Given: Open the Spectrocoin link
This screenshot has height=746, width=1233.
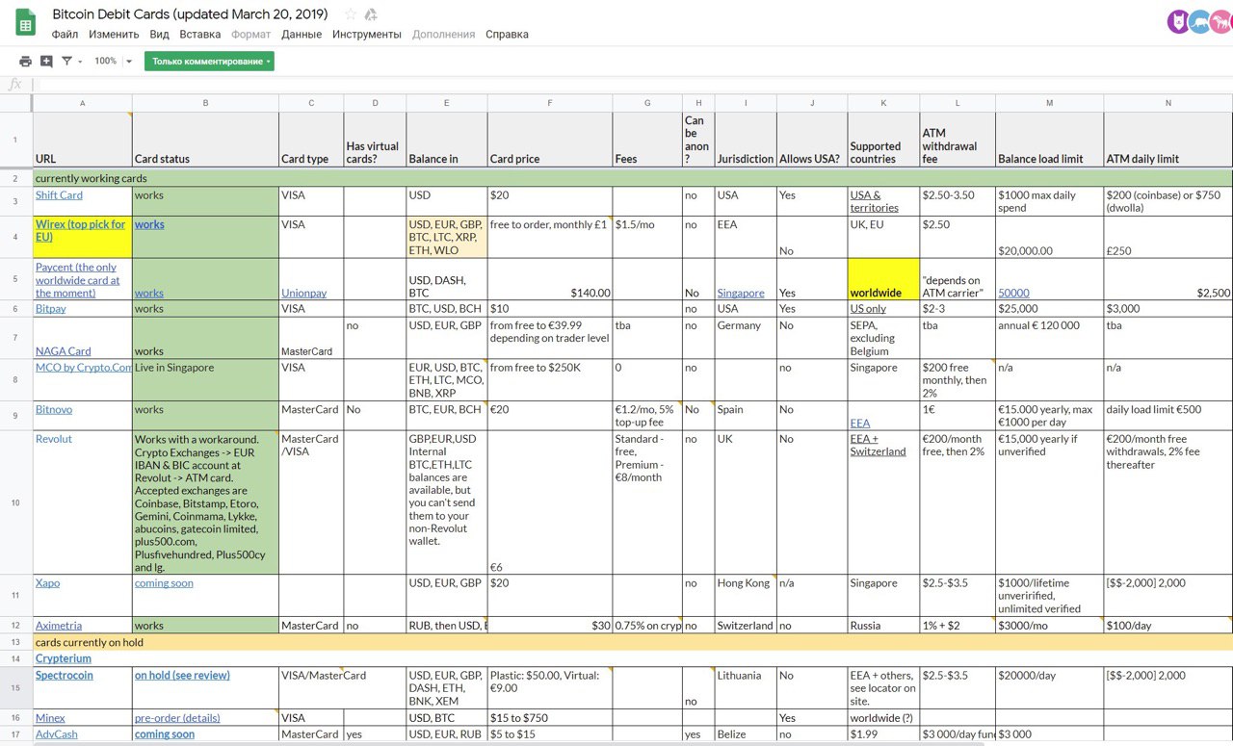Looking at the screenshot, I should pos(65,676).
